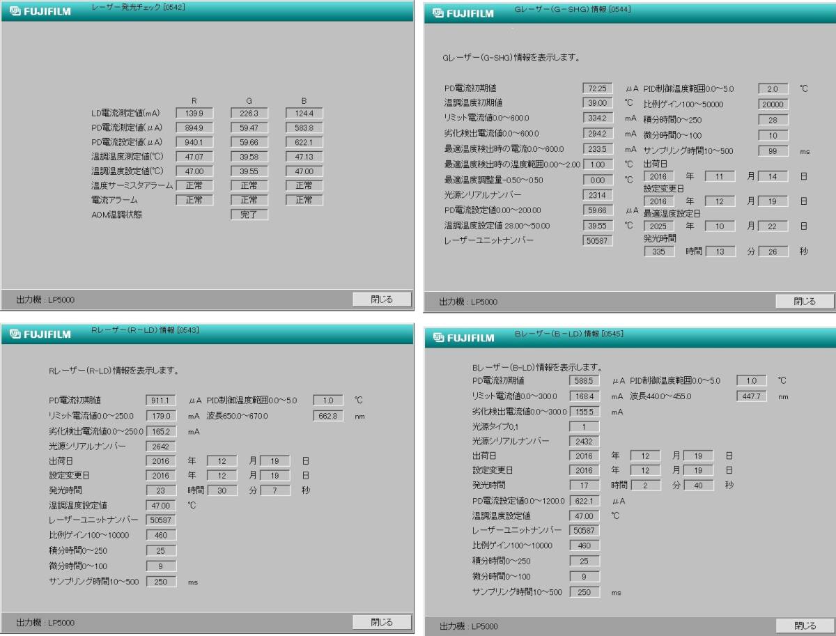Image resolution: width=836 pixels, height=636 pixels.
Task: Select the R PD電流設定値 field 940.1 in [0542]
Action: click(194, 142)
